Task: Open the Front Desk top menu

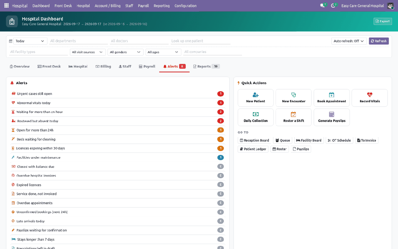Action: (x=63, y=6)
